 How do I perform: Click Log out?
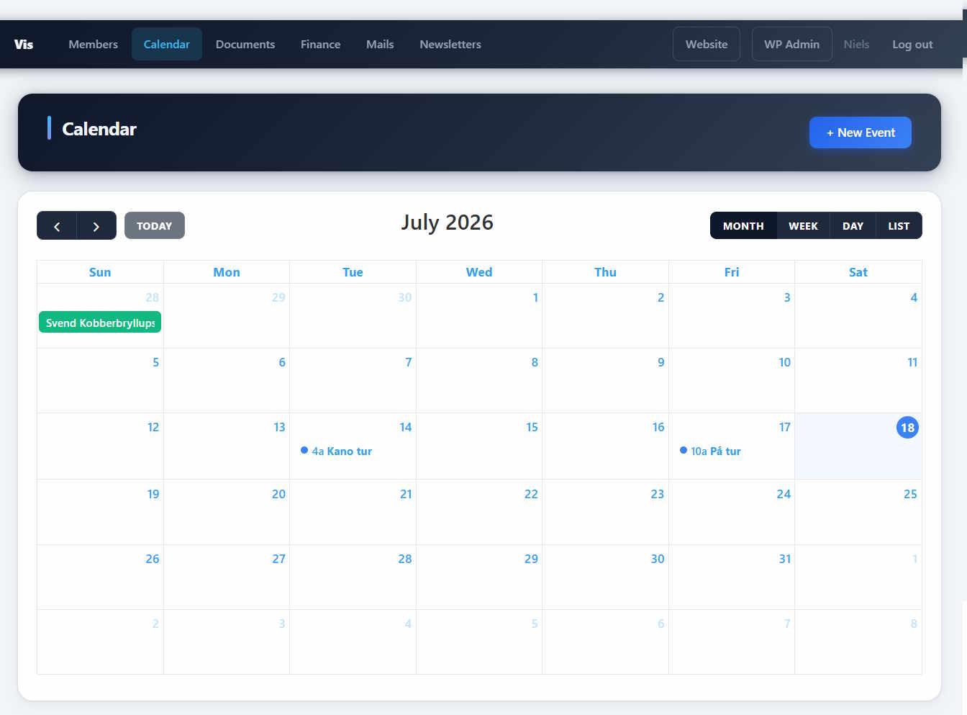[x=912, y=44]
